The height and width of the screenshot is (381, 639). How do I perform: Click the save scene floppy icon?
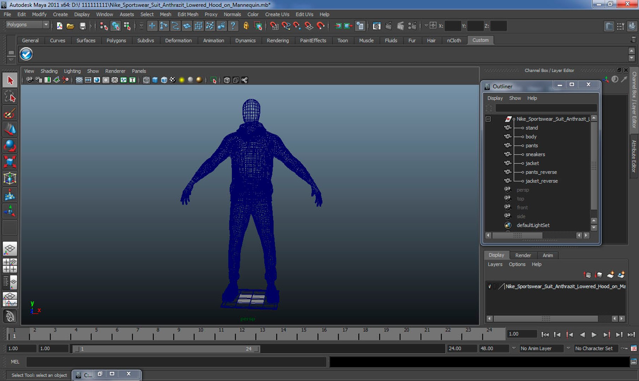tap(82, 26)
